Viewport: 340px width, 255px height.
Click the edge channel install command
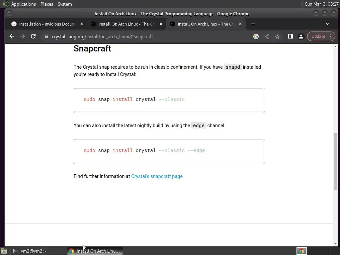click(144, 150)
